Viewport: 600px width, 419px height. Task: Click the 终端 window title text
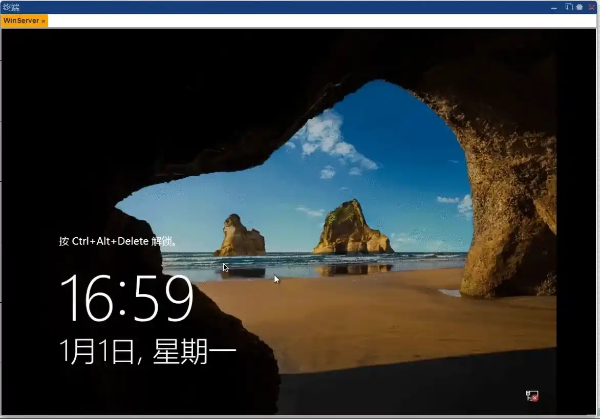[x=11, y=7]
